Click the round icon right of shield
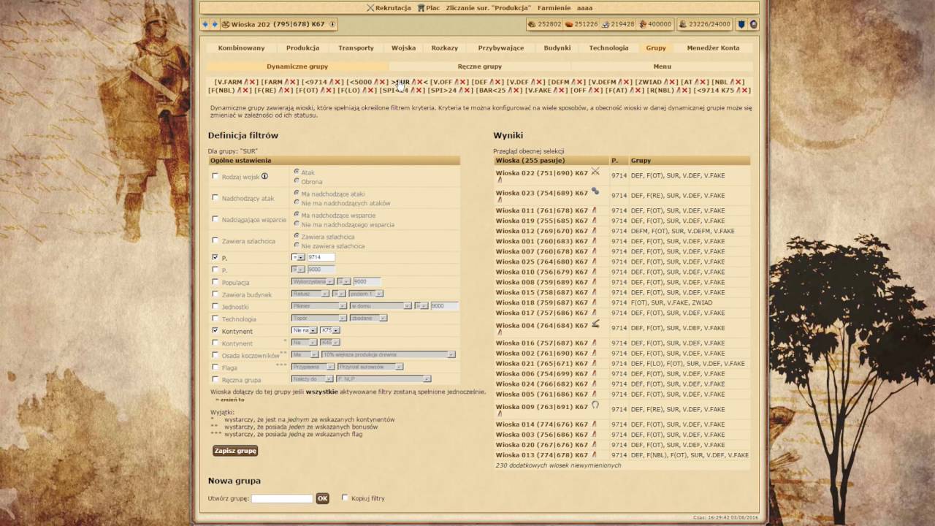 (x=753, y=24)
